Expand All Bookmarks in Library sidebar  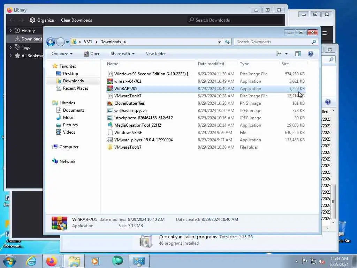tap(10, 55)
